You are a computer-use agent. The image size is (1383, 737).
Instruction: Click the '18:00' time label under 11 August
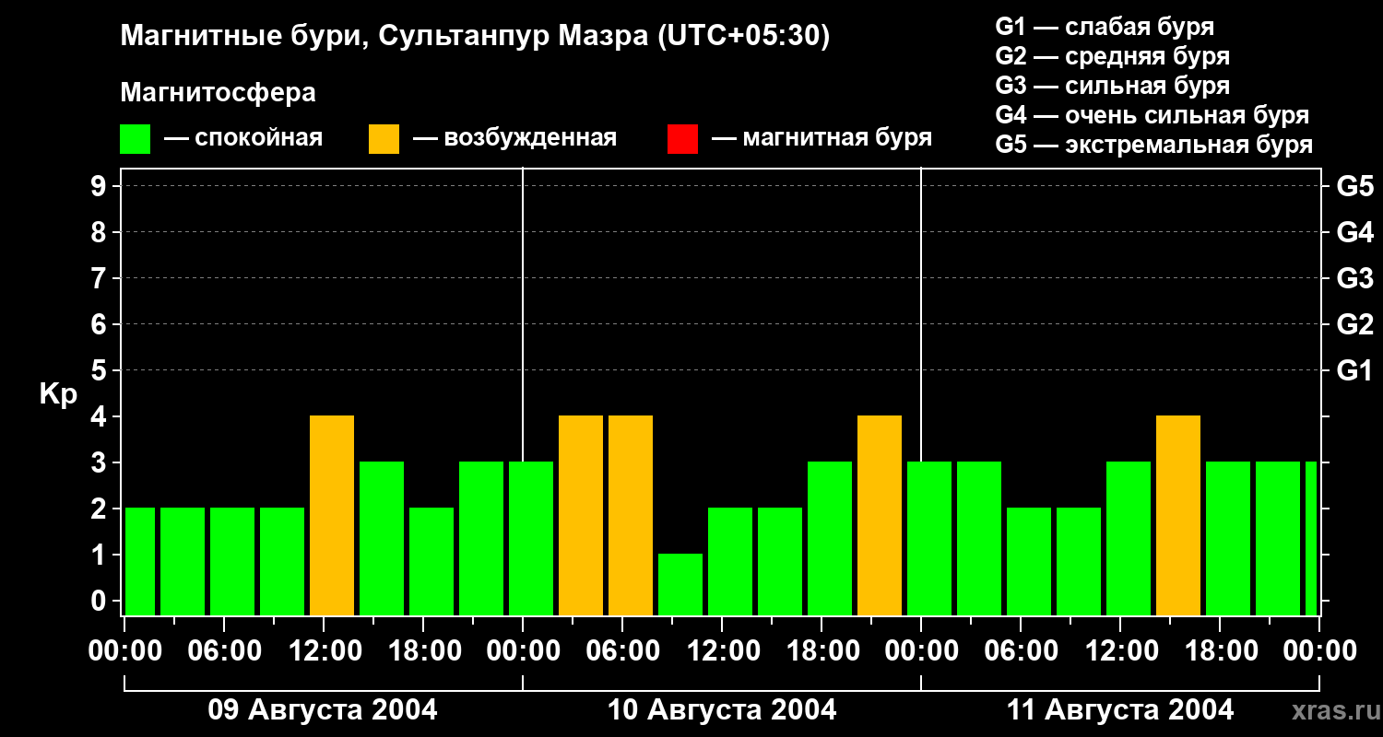1221,651
